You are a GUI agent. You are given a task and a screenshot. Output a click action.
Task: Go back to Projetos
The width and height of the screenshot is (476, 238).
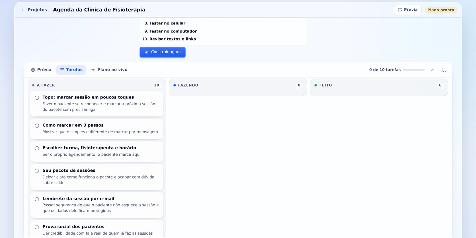click(x=34, y=10)
